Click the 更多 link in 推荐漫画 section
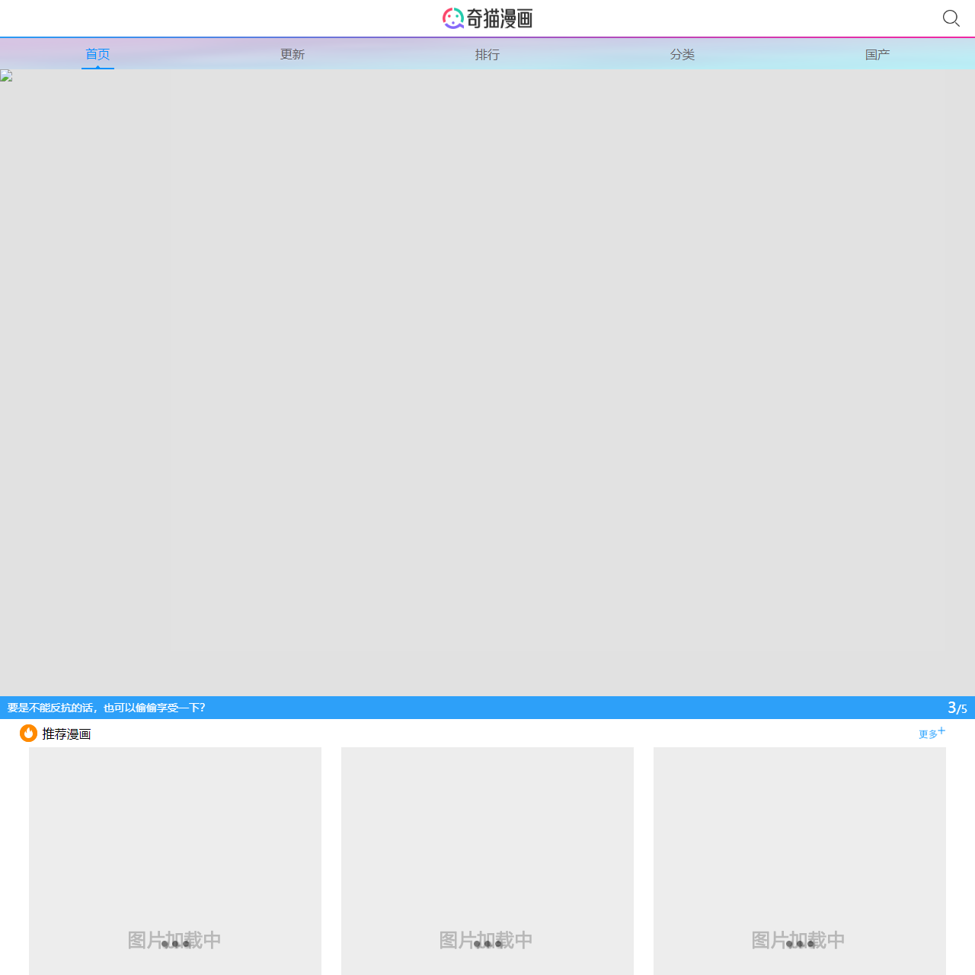The height and width of the screenshot is (975, 975). (927, 734)
